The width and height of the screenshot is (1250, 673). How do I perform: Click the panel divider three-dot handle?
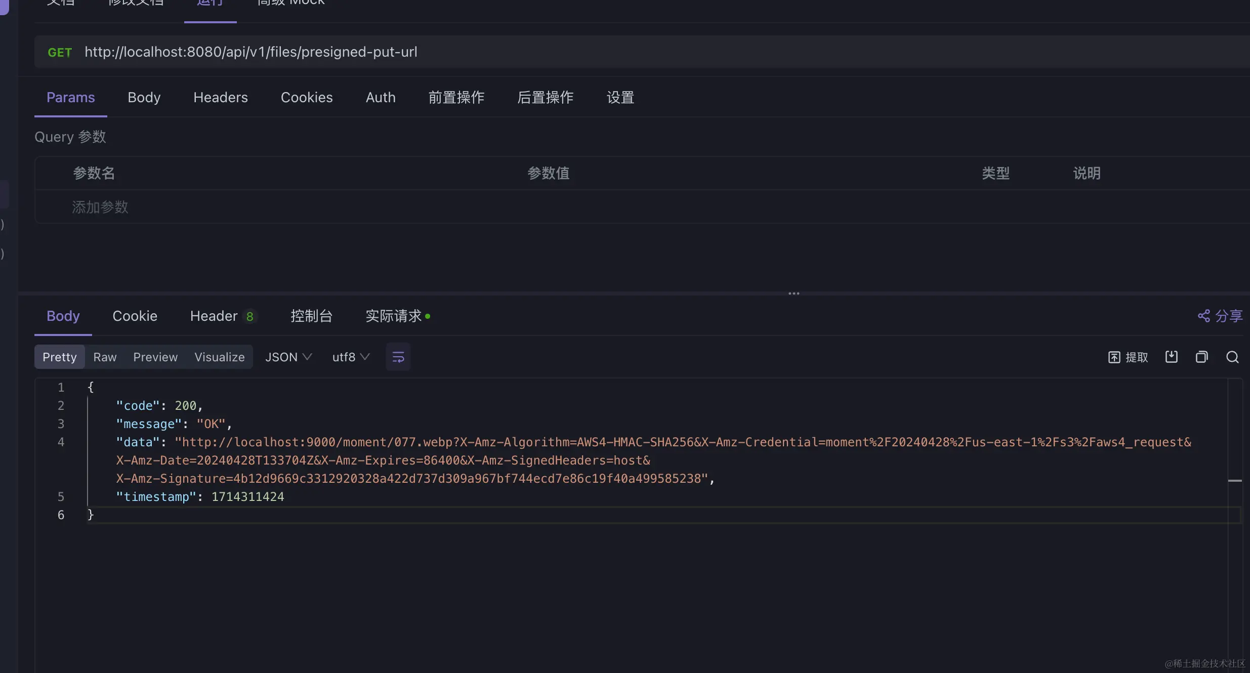pos(794,293)
